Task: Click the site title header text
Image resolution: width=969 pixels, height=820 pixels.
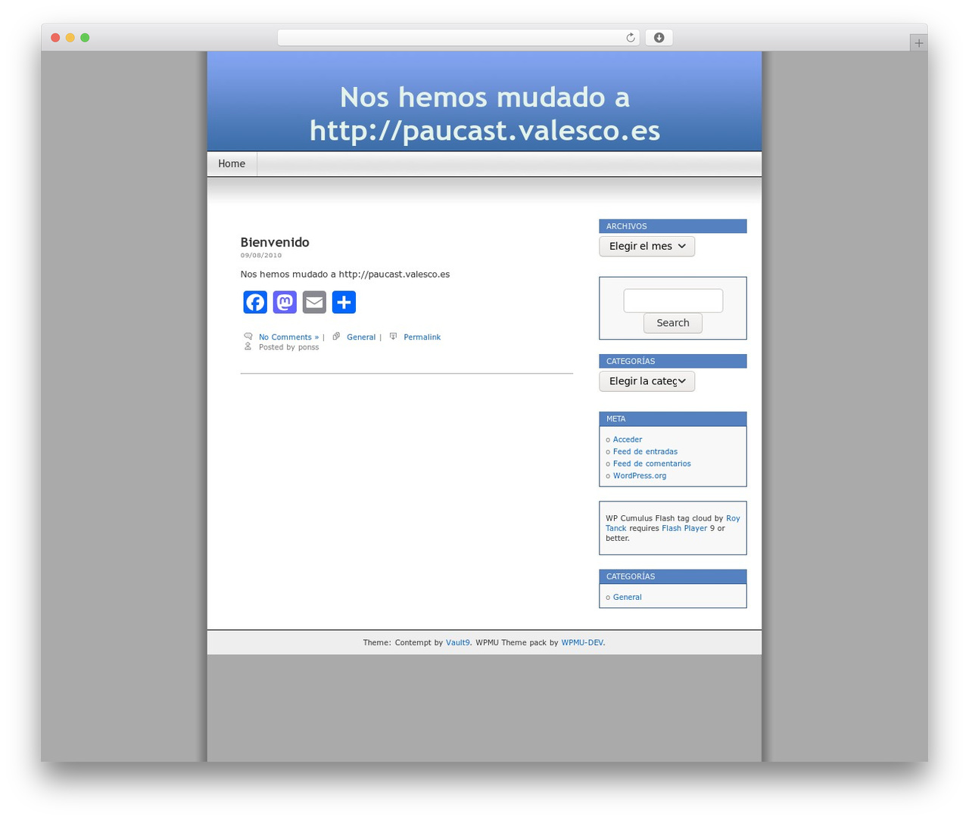Action: pyautogui.click(x=484, y=113)
